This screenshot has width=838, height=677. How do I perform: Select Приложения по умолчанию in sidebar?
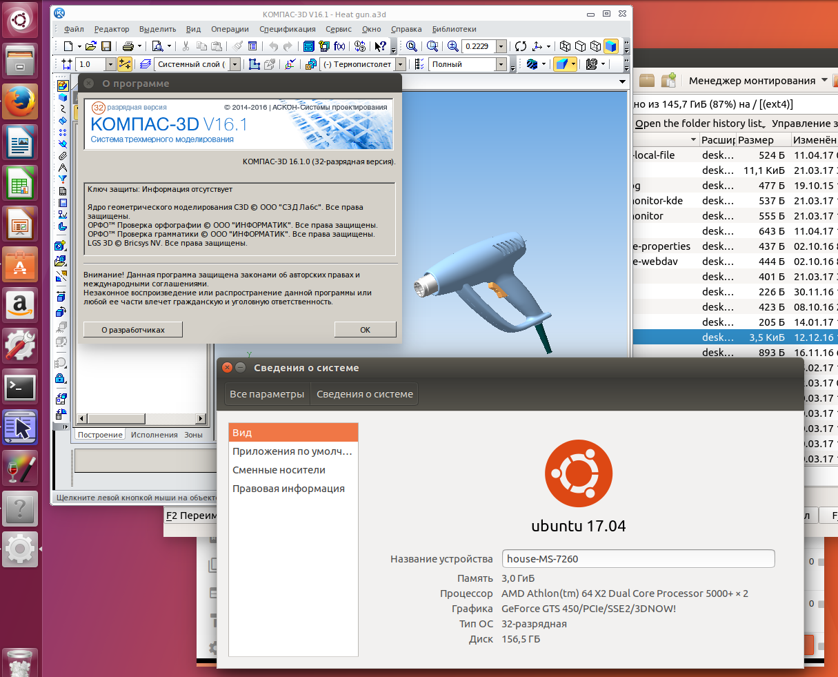tap(293, 451)
